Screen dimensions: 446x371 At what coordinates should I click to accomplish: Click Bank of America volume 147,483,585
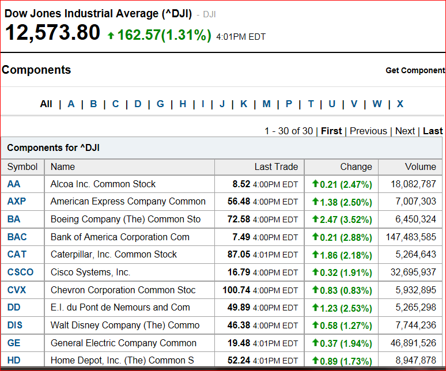point(411,237)
